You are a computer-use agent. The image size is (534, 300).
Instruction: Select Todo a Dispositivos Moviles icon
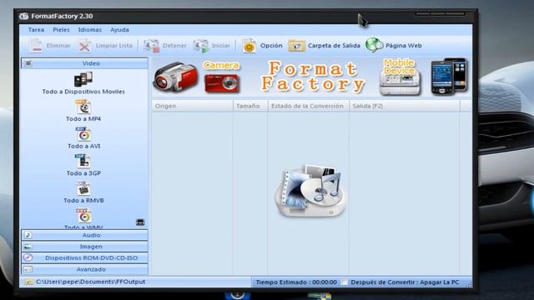click(x=83, y=79)
